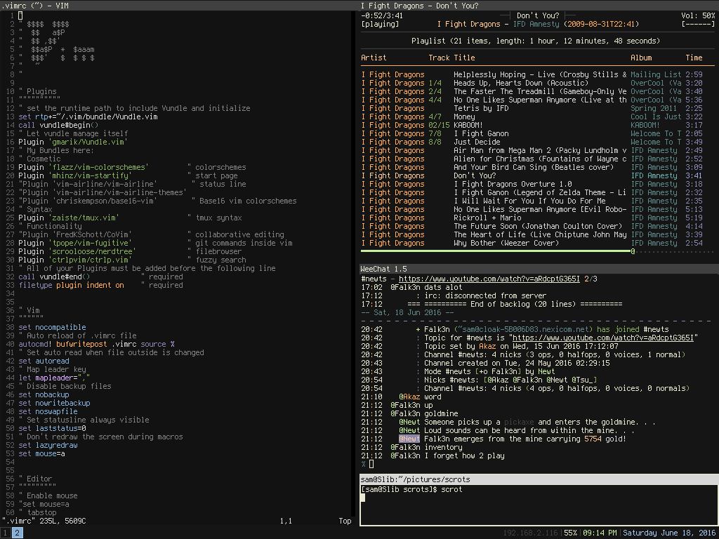
Task: Switch to workspace 1 in status bar
Action: pos(6,533)
